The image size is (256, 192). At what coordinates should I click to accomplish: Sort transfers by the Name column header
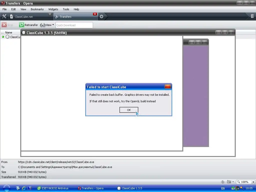pos(9,32)
